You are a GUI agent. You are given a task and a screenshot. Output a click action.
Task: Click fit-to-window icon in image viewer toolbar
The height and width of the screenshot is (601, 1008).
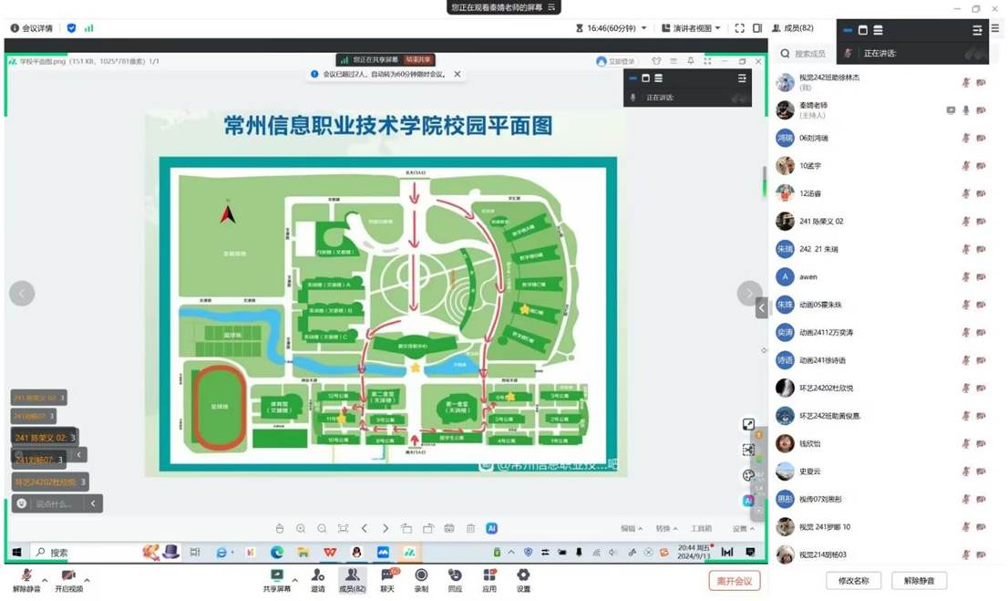pos(343,528)
